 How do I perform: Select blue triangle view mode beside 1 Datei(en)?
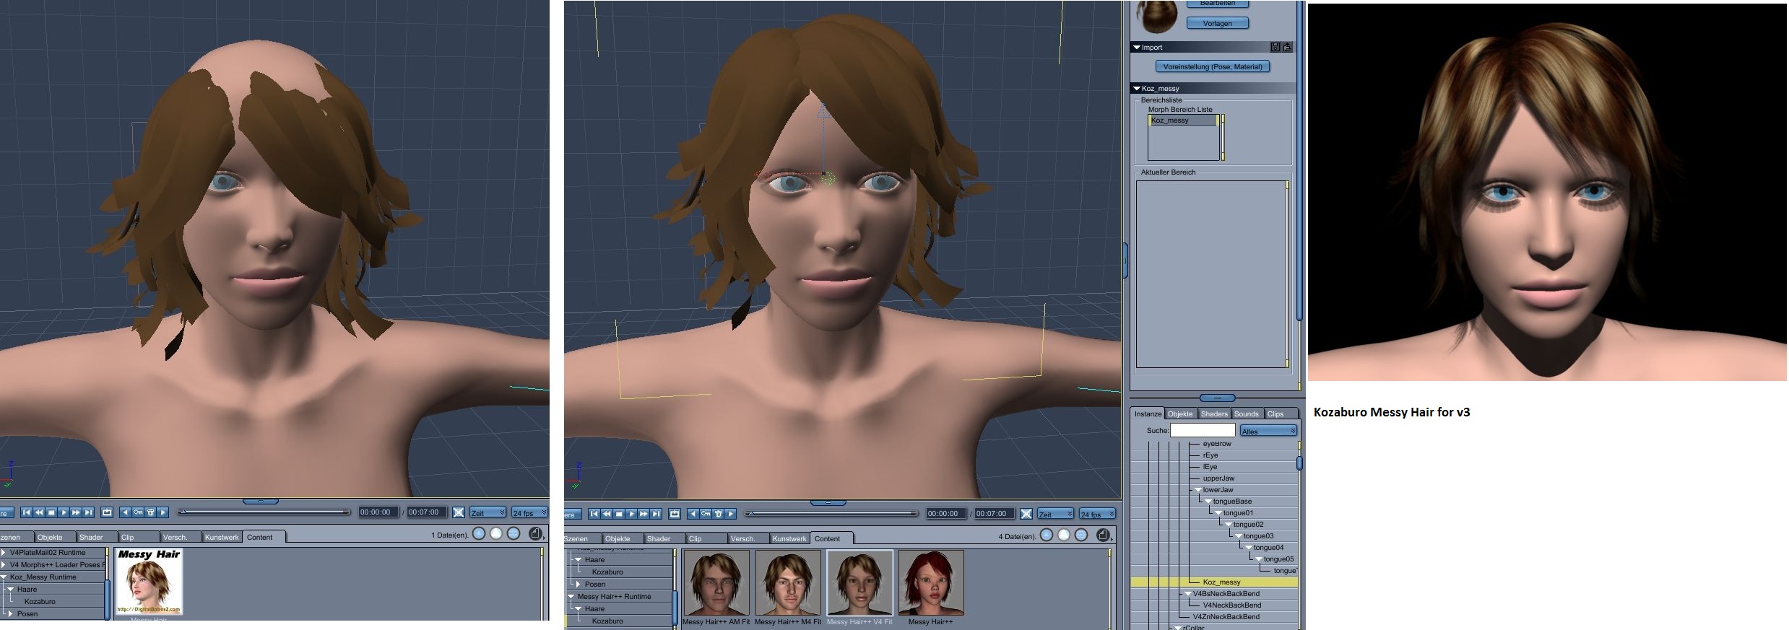(x=479, y=534)
